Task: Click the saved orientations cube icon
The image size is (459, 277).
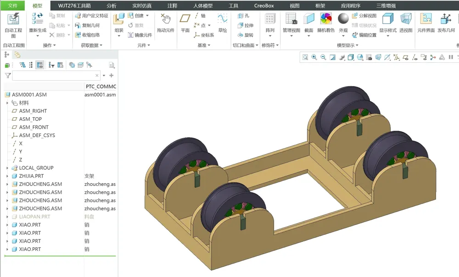Action: 360,57
